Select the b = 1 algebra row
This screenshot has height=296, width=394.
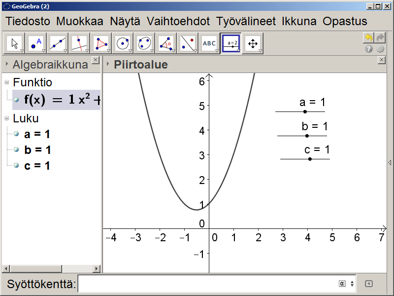[37, 150]
